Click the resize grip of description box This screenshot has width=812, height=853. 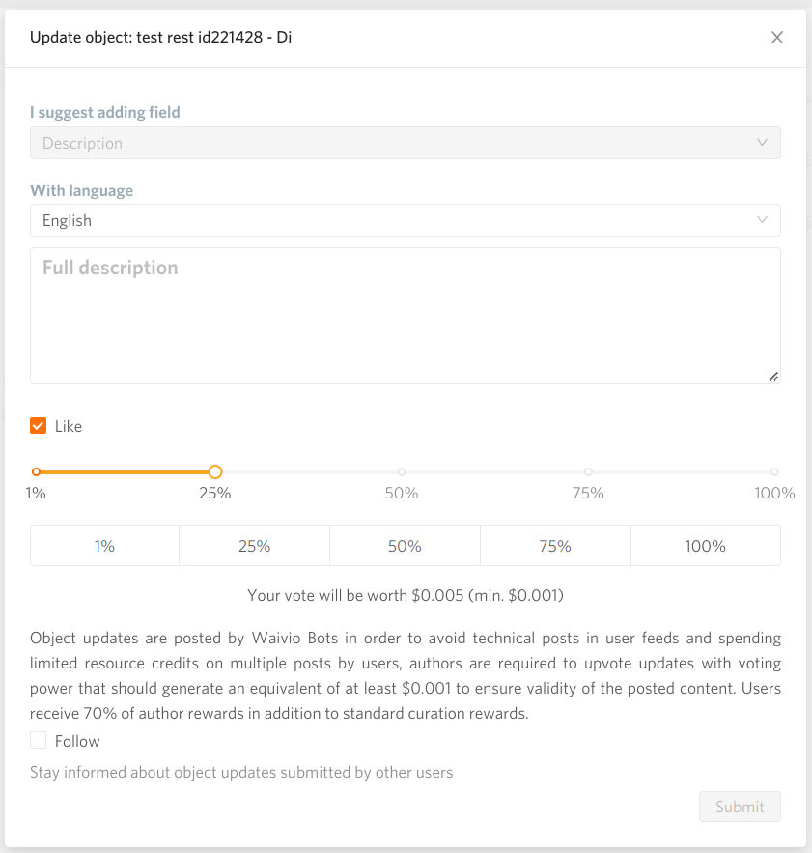click(773, 377)
